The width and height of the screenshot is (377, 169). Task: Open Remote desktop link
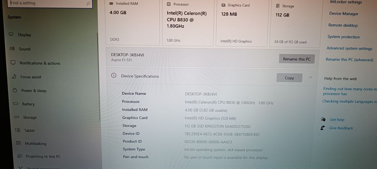[343, 25]
